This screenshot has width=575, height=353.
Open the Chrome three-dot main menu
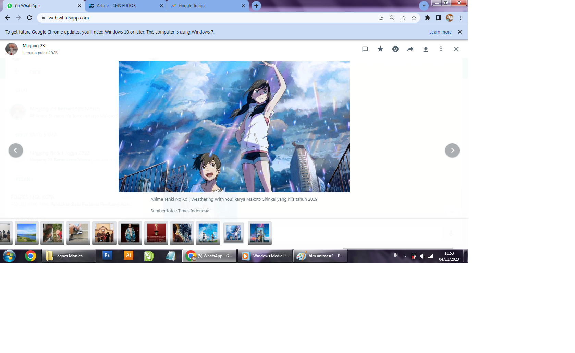pyautogui.click(x=461, y=18)
